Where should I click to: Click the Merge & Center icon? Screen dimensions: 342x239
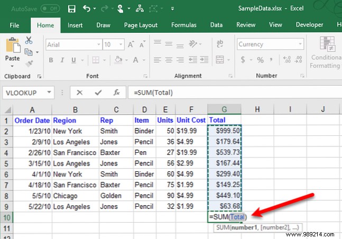click(220, 59)
